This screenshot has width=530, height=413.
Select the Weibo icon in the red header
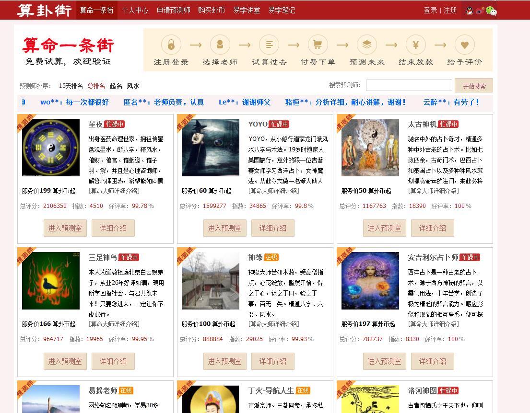480,11
